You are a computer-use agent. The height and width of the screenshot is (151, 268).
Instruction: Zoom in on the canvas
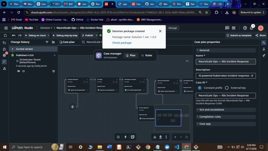coord(175,137)
